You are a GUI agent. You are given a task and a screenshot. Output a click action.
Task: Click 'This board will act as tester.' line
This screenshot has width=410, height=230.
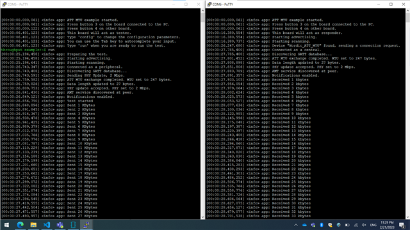[x=66, y=33]
